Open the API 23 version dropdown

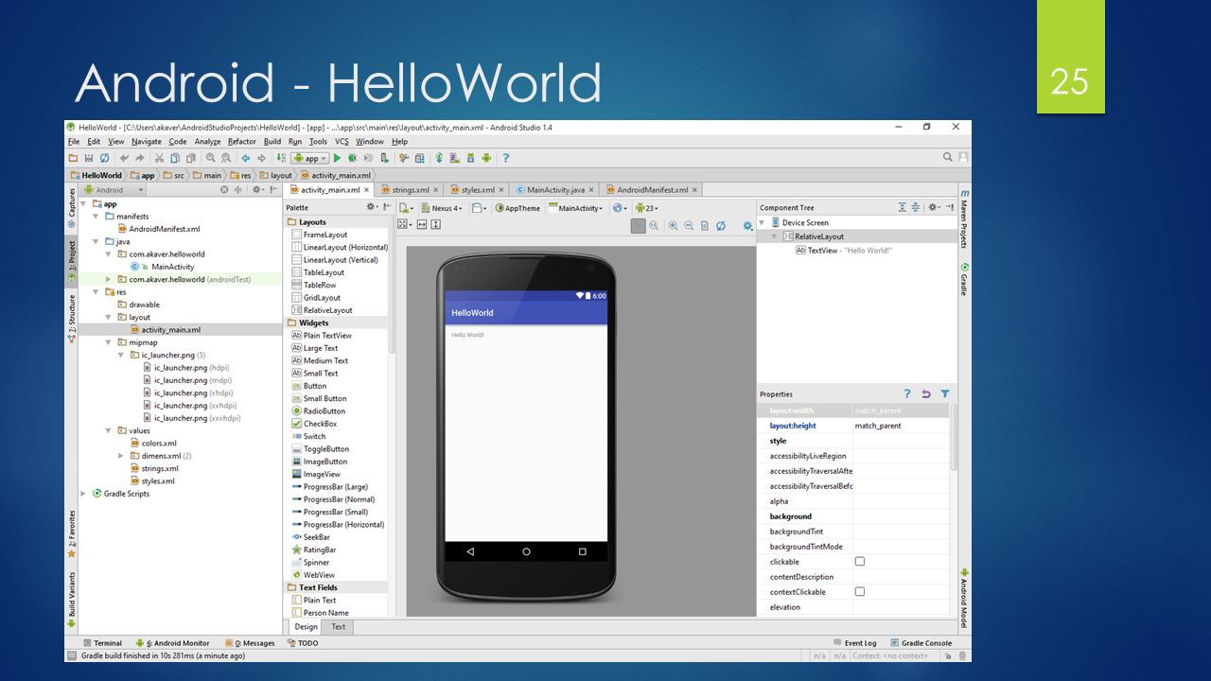(x=646, y=208)
